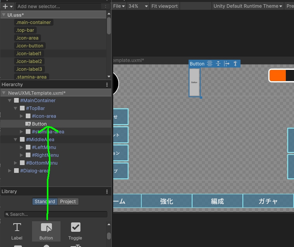This screenshot has width=294, height=247.
Task: Open the Hierarchy panel options menu
Action: point(107,85)
